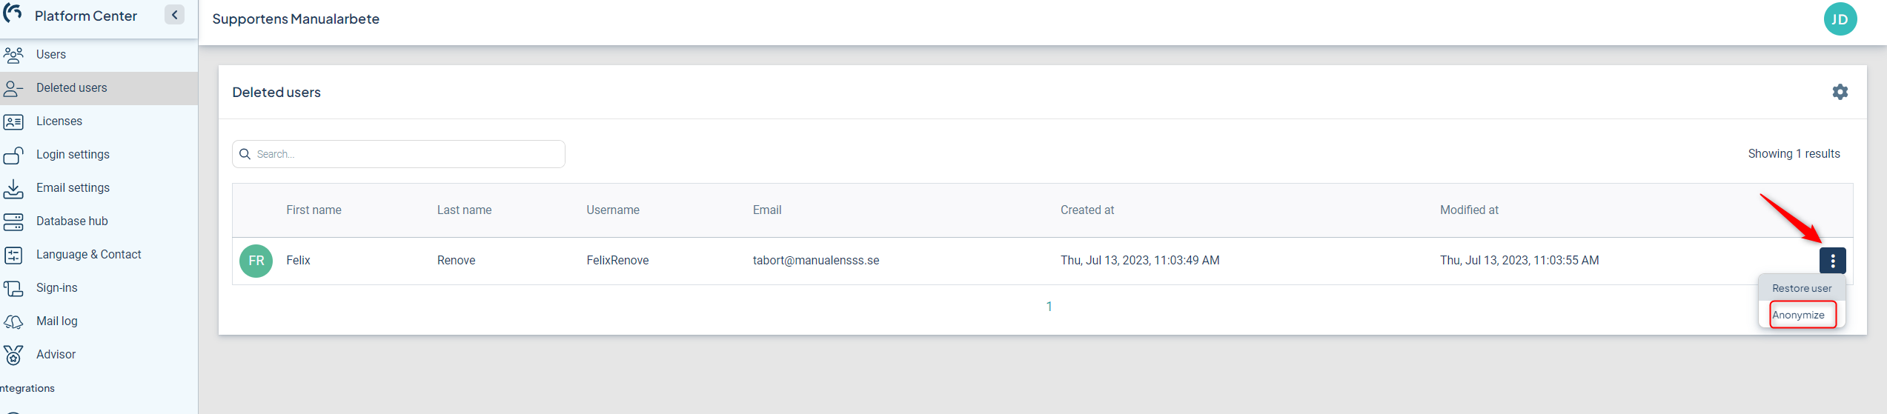1887x414 pixels.
Task: Click the Mail log icon
Action: (13, 321)
